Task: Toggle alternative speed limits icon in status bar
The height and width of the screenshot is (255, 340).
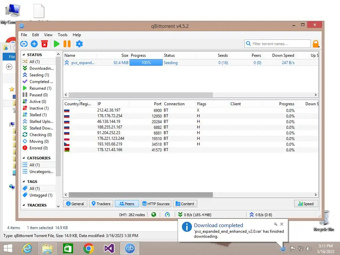Action: [167, 215]
